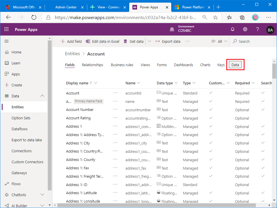Screen dimensions: 277x208
Task: Open more options for Account Rating row
Action: coord(115,118)
